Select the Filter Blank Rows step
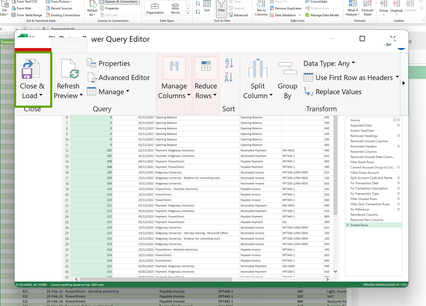 tap(362, 162)
